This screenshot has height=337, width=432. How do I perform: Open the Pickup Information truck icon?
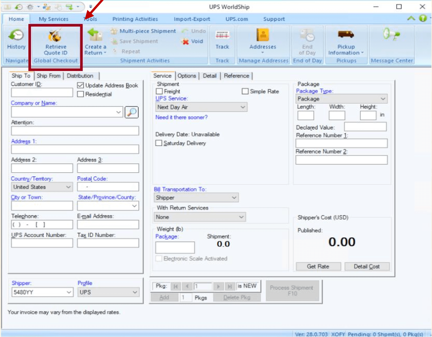click(346, 35)
